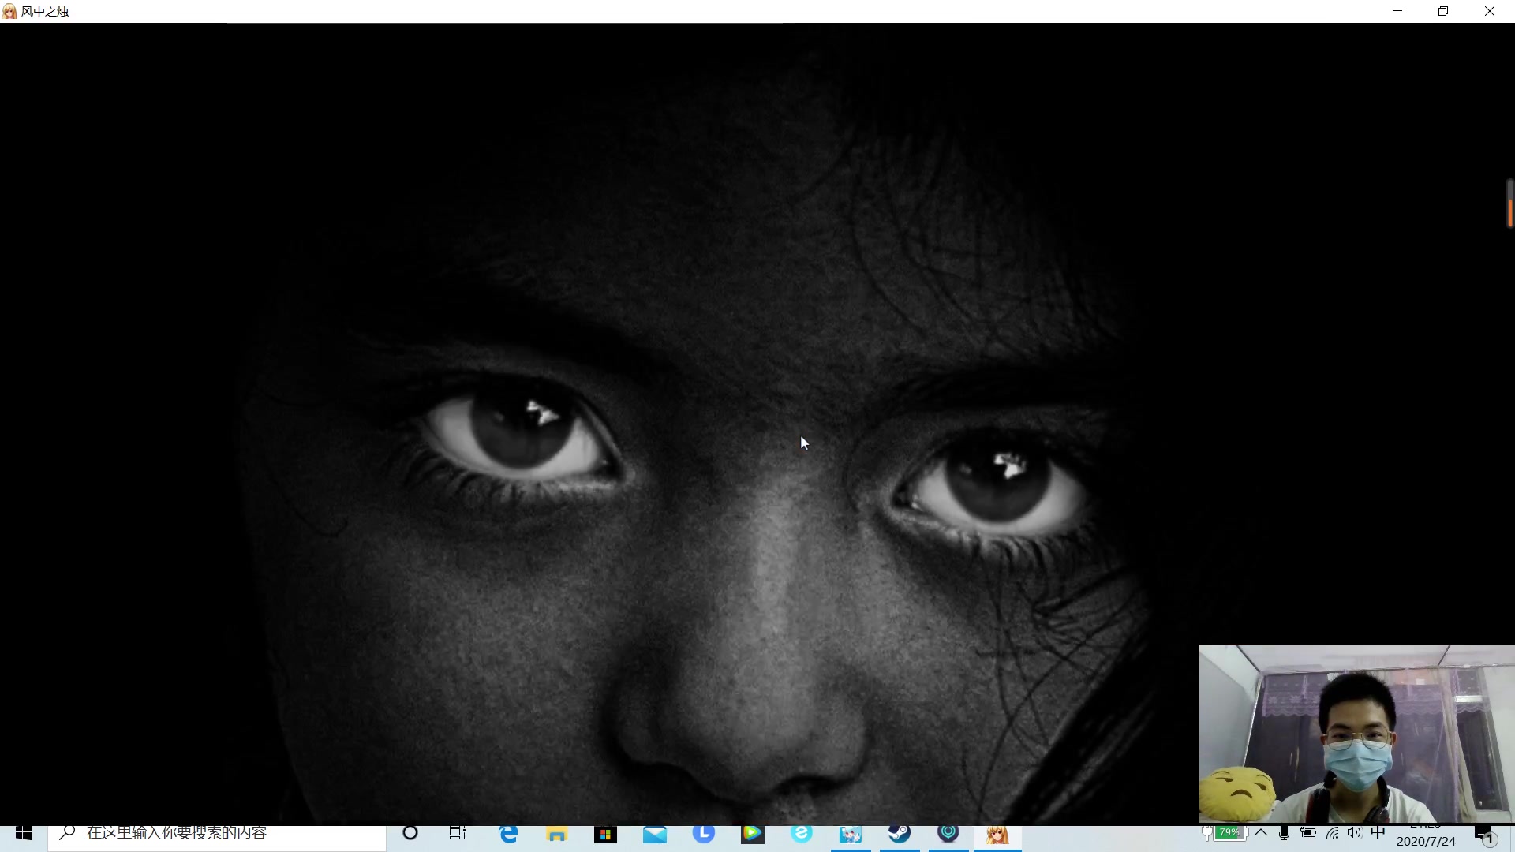This screenshot has width=1515, height=852.
Task: Open the volume speaker control
Action: (x=1355, y=833)
